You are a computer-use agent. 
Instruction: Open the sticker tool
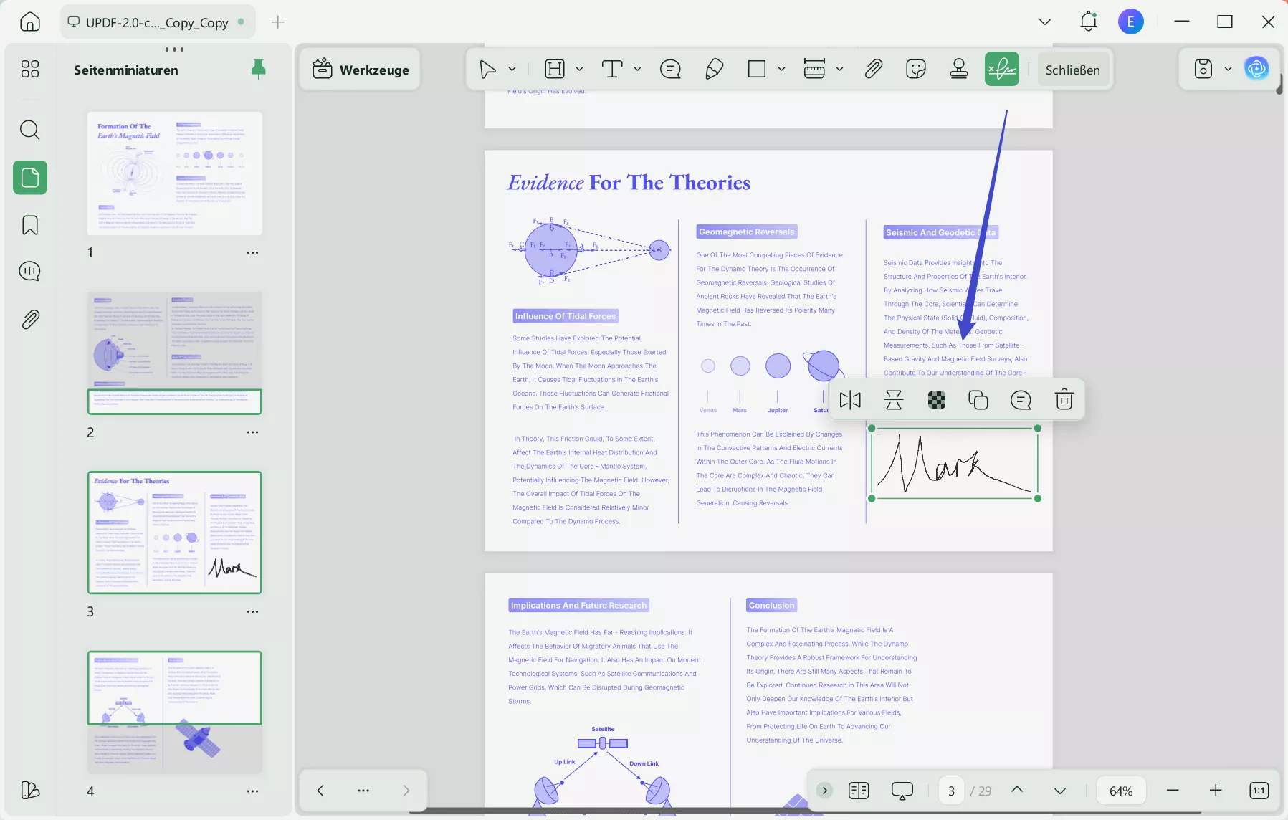[x=916, y=69]
